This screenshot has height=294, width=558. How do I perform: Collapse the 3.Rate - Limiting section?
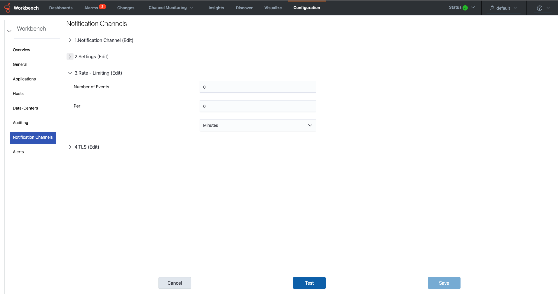coord(70,73)
